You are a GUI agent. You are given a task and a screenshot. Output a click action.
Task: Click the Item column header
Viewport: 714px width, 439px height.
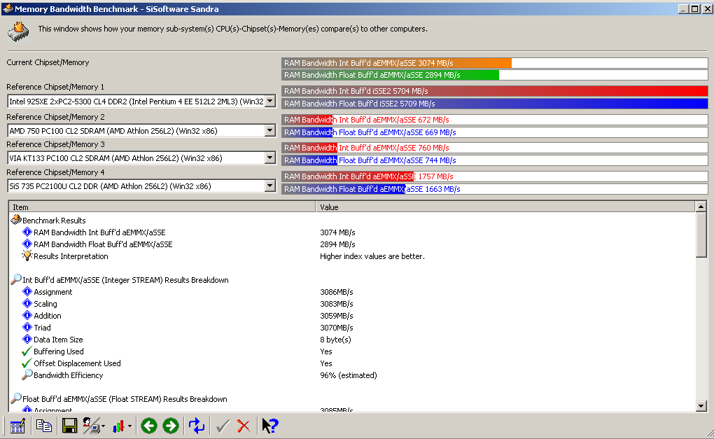coord(162,207)
